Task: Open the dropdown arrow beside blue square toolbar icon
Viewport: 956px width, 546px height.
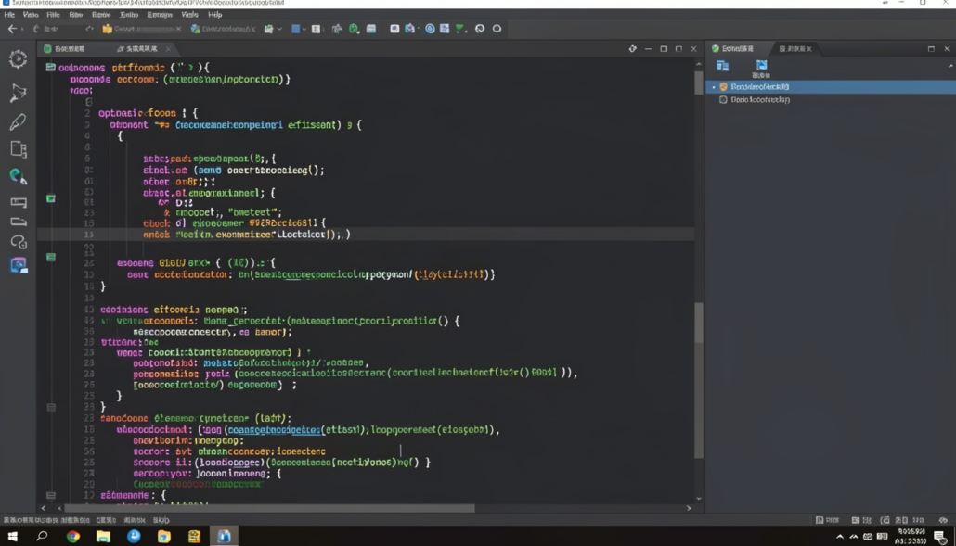Action: click(x=305, y=29)
